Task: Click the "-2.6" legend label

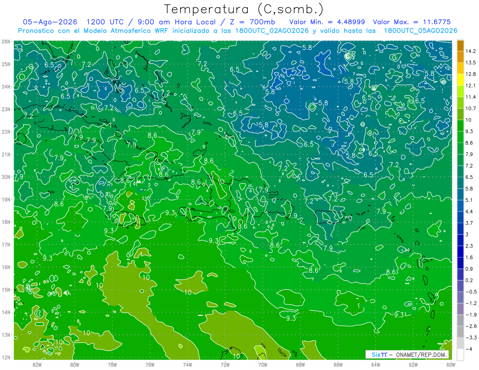Action: point(471,326)
